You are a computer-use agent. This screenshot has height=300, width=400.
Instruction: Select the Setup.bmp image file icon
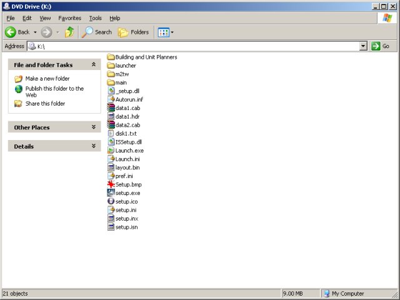[x=111, y=184]
